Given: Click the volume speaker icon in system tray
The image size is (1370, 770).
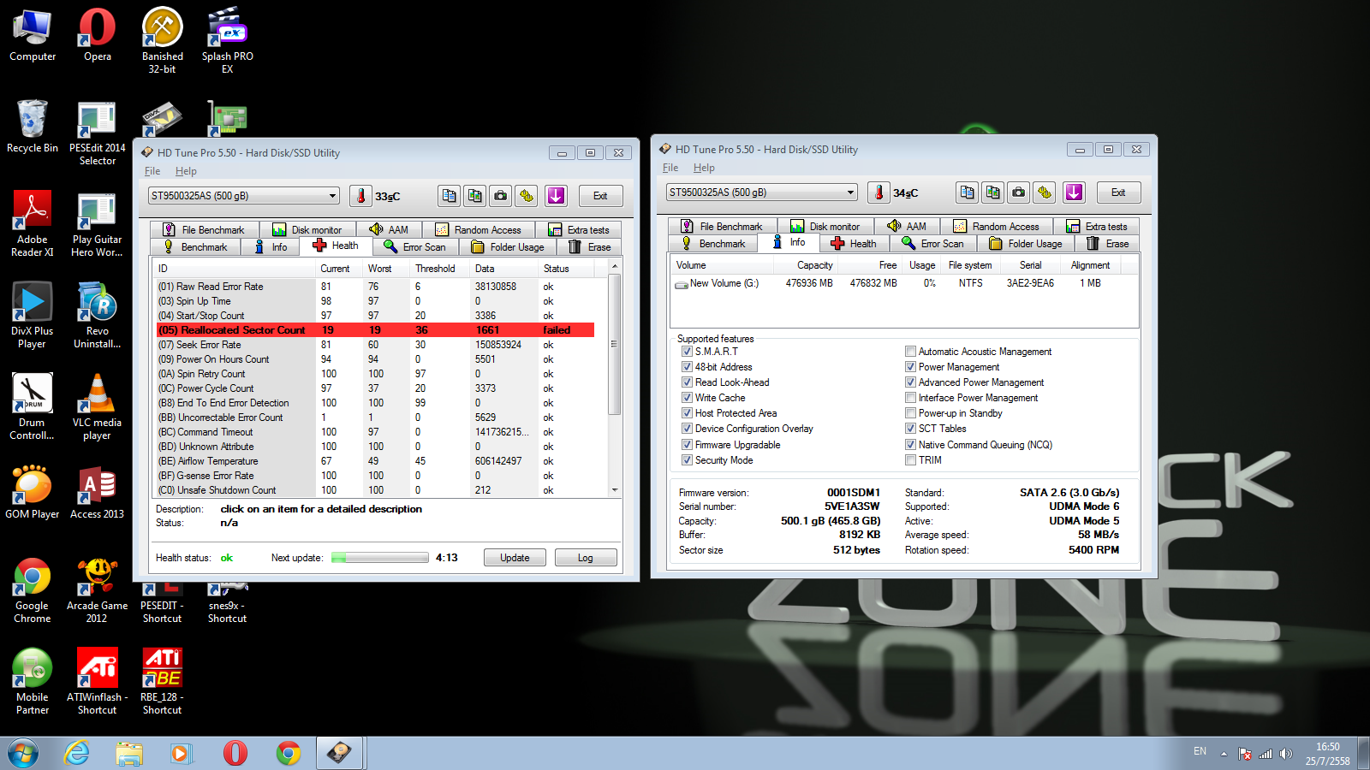Looking at the screenshot, I should tap(1285, 754).
